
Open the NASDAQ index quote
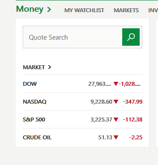[34, 102]
